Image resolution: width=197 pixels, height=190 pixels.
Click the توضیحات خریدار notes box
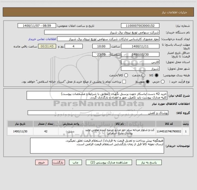[97, 146]
